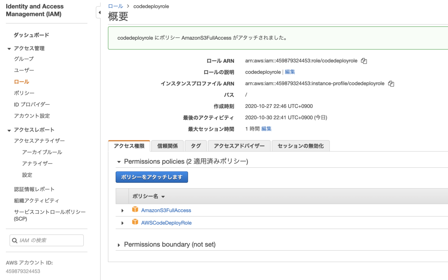Open ダッシュボード in the sidebar
The image size is (448, 280).
click(31, 35)
